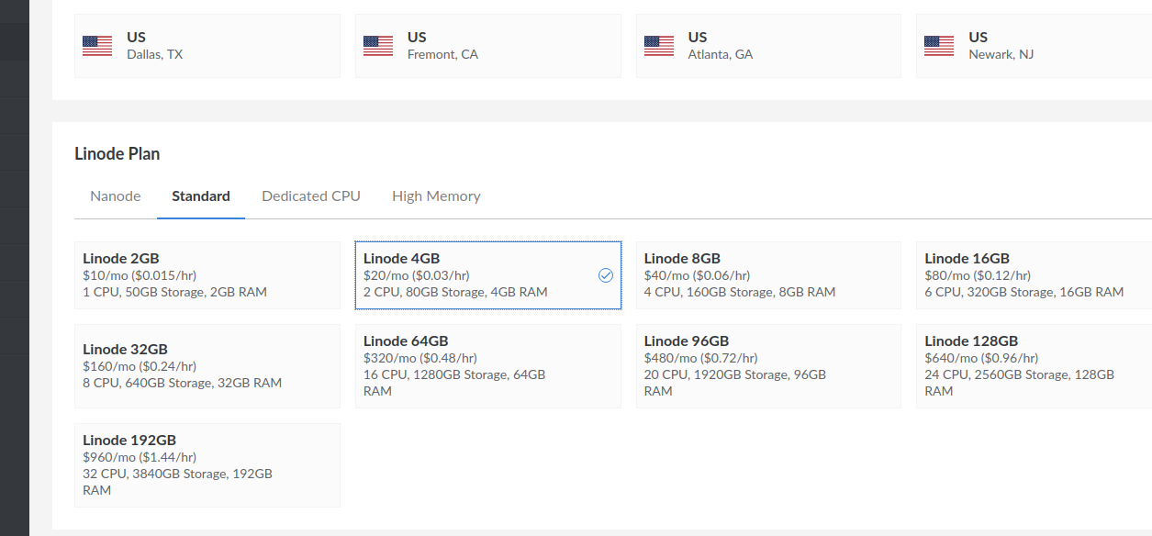Click the US flag icon beside Newark, NJ
Image resolution: width=1152 pixels, height=536 pixels.
(939, 46)
